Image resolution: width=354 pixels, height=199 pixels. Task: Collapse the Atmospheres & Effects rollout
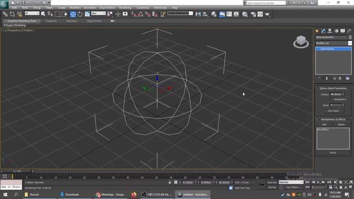pyautogui.click(x=333, y=119)
